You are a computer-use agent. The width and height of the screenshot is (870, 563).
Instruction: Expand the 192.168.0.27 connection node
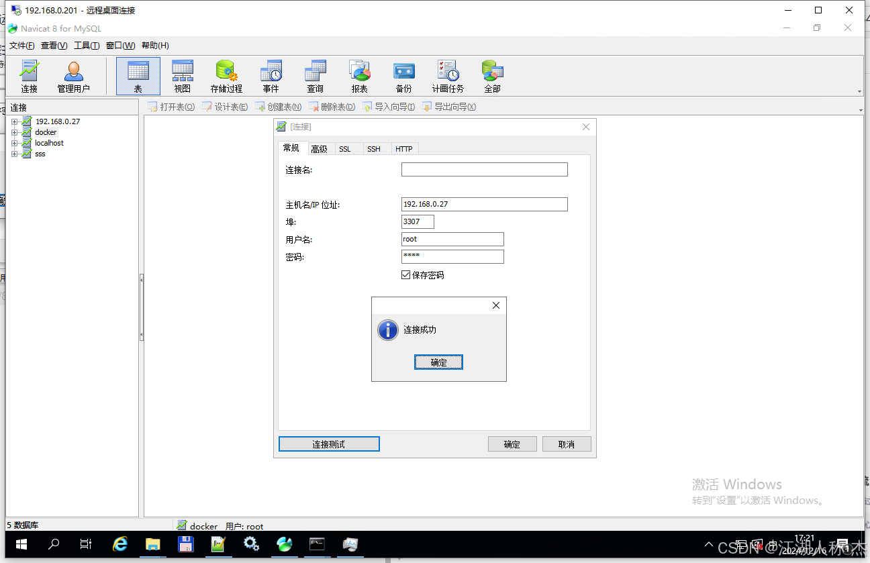tap(14, 121)
